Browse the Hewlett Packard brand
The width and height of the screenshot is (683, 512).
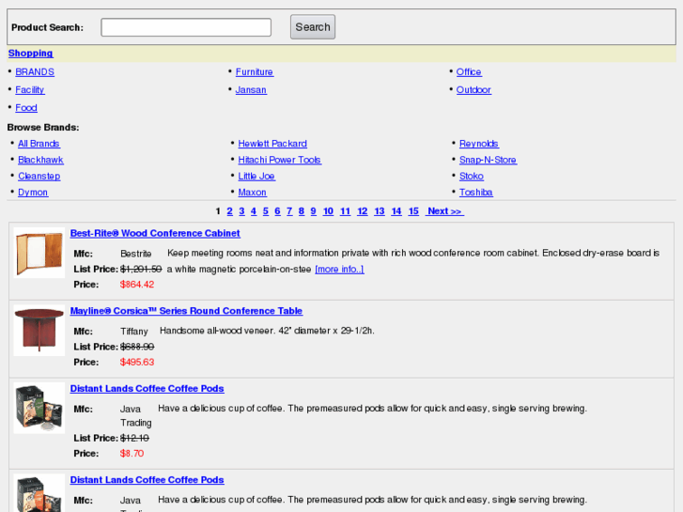pos(272,144)
